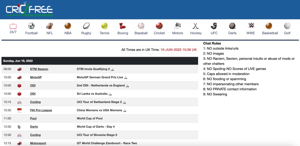Screen dimensions: 300x146
Task: Open the ODI link for Netherlands vs England
Action: tap(33, 85)
